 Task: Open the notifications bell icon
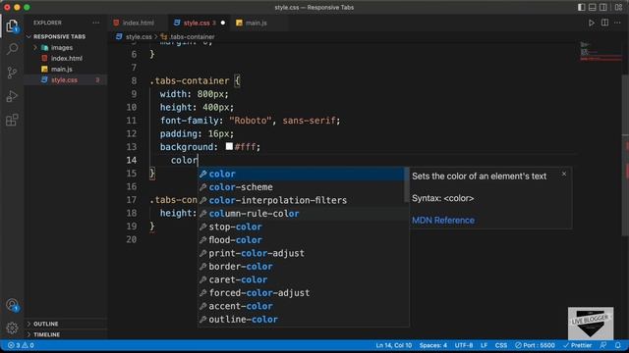coord(618,345)
